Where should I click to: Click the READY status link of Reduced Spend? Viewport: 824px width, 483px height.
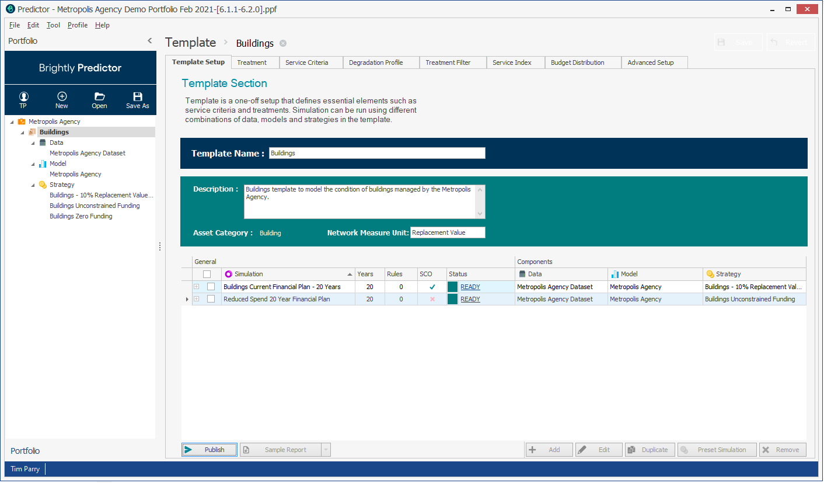pyautogui.click(x=470, y=299)
